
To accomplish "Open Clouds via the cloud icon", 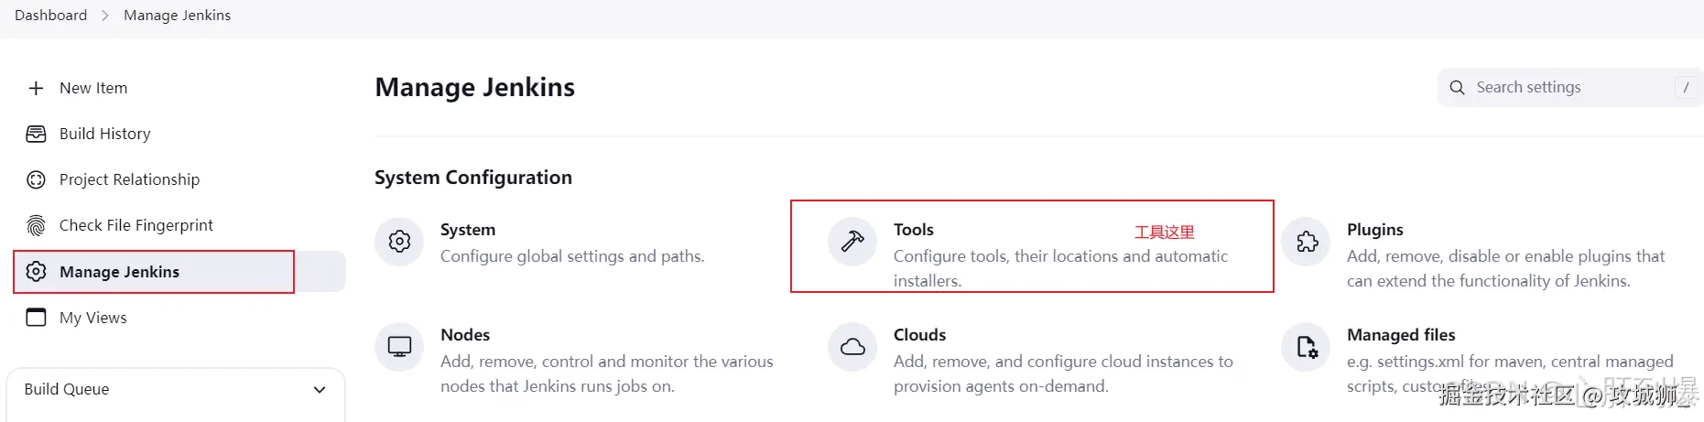I will point(852,347).
